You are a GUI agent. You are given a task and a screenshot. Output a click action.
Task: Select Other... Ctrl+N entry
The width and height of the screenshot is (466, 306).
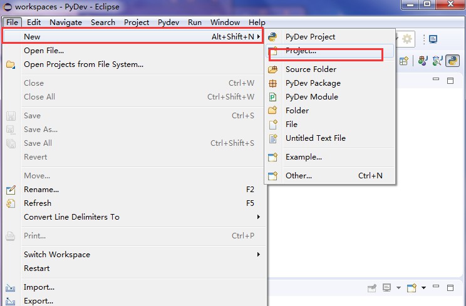(x=331, y=176)
